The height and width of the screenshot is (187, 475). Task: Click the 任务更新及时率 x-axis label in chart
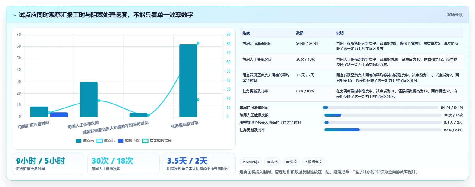[x=185, y=125]
